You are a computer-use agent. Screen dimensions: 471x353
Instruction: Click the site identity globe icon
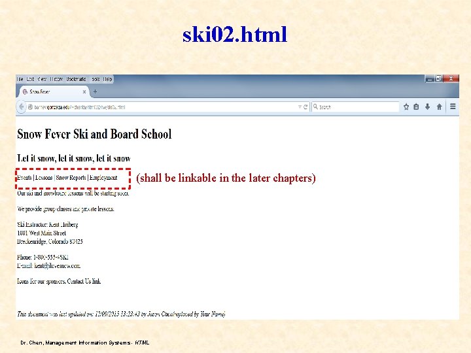point(30,107)
